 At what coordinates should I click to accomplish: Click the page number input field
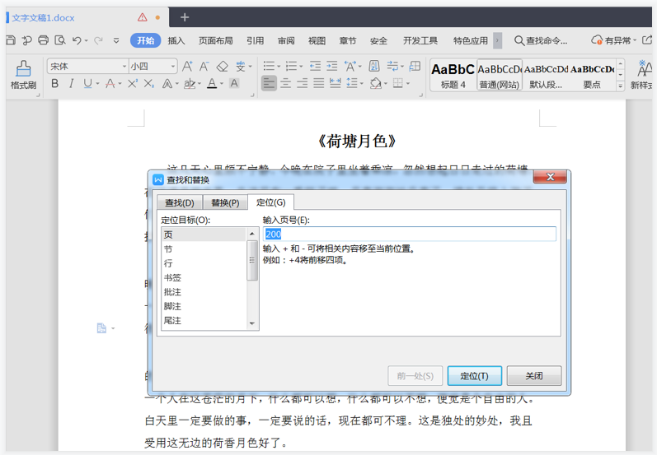pyautogui.click(x=410, y=234)
